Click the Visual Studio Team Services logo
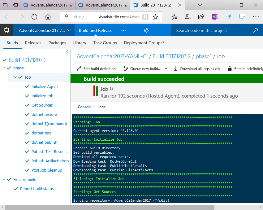The image size is (263, 210). point(6,30)
